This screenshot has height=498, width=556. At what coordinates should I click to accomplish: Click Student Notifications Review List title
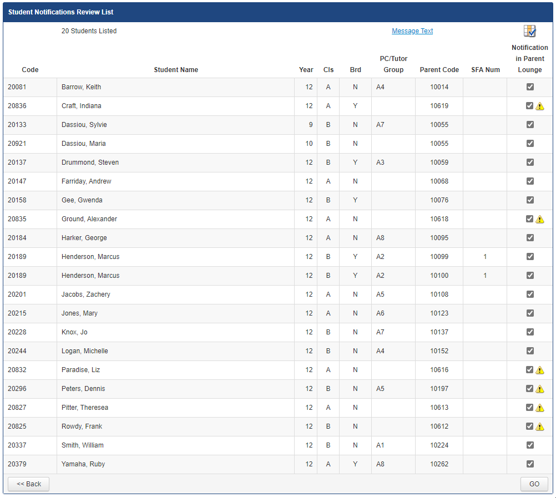click(x=60, y=12)
